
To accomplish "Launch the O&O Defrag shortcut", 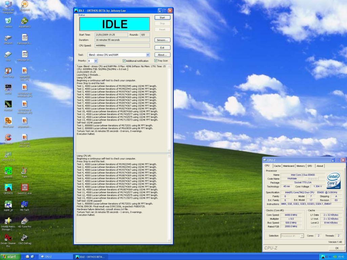I will [x=24, y=239].
